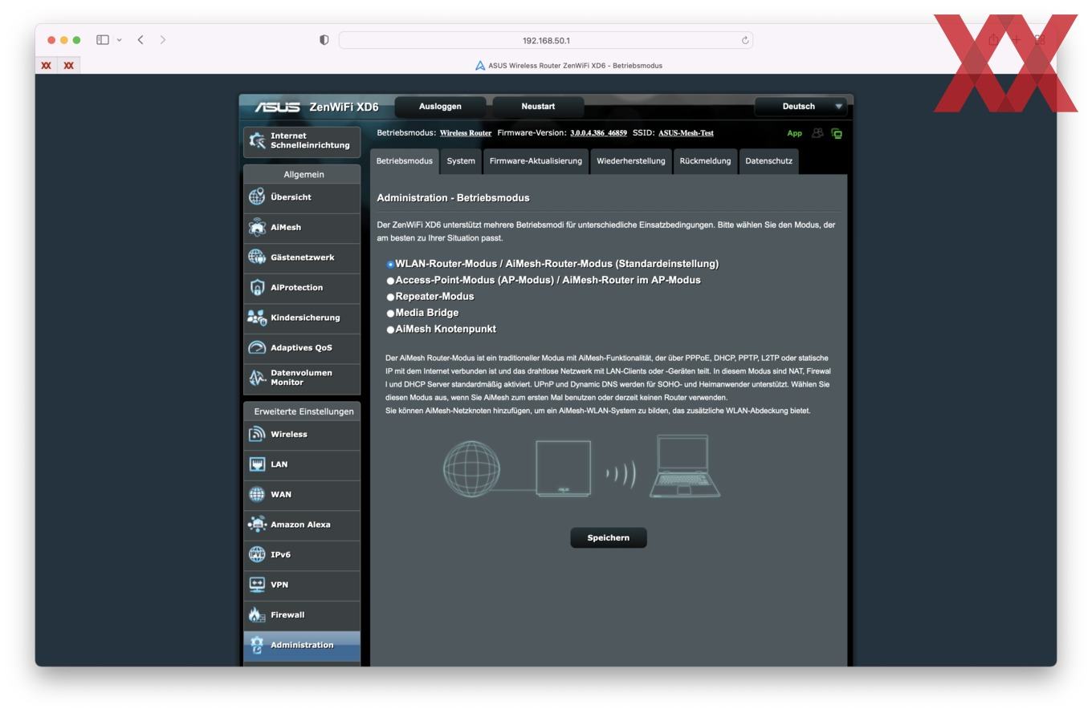Click the Firewall flame icon
The height and width of the screenshot is (713, 1092).
[257, 615]
